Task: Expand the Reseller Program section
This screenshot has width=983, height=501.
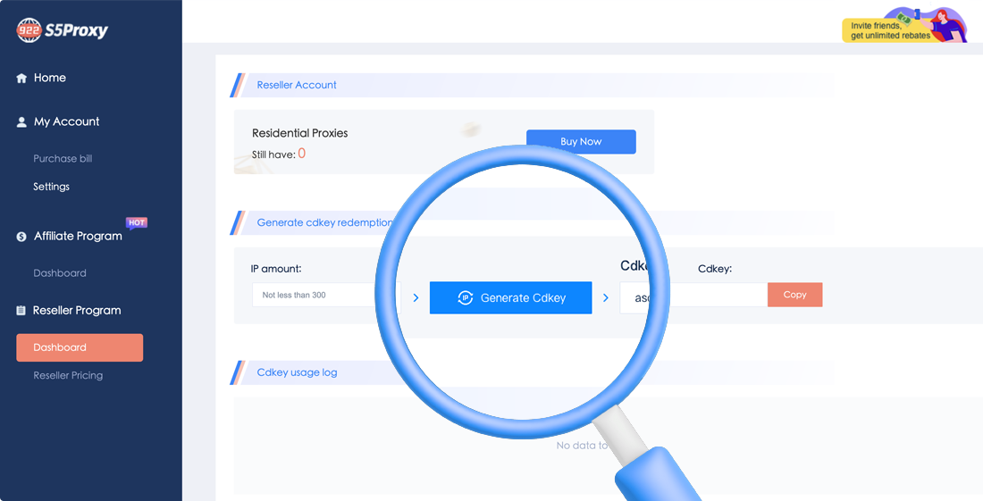Action: [77, 311]
